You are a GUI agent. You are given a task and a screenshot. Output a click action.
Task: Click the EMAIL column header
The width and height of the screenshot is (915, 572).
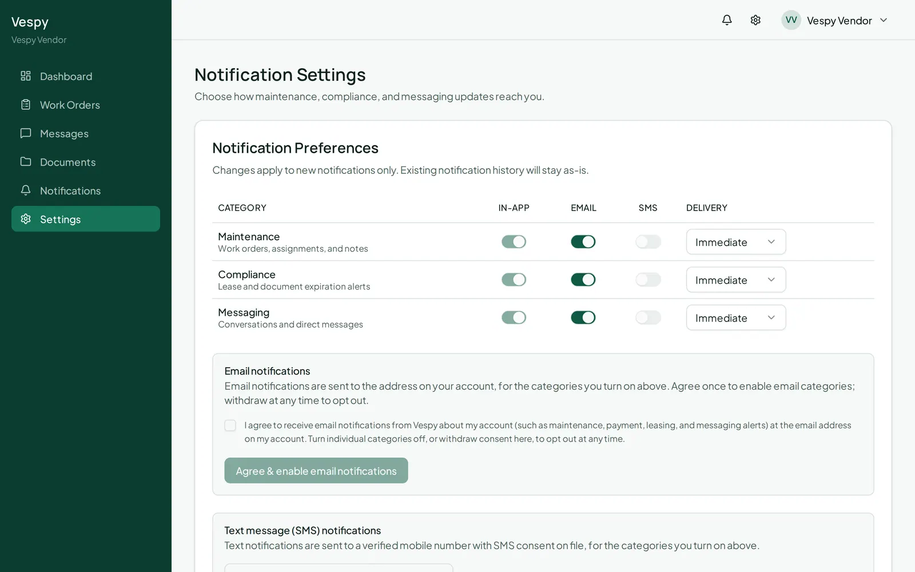pyautogui.click(x=583, y=208)
